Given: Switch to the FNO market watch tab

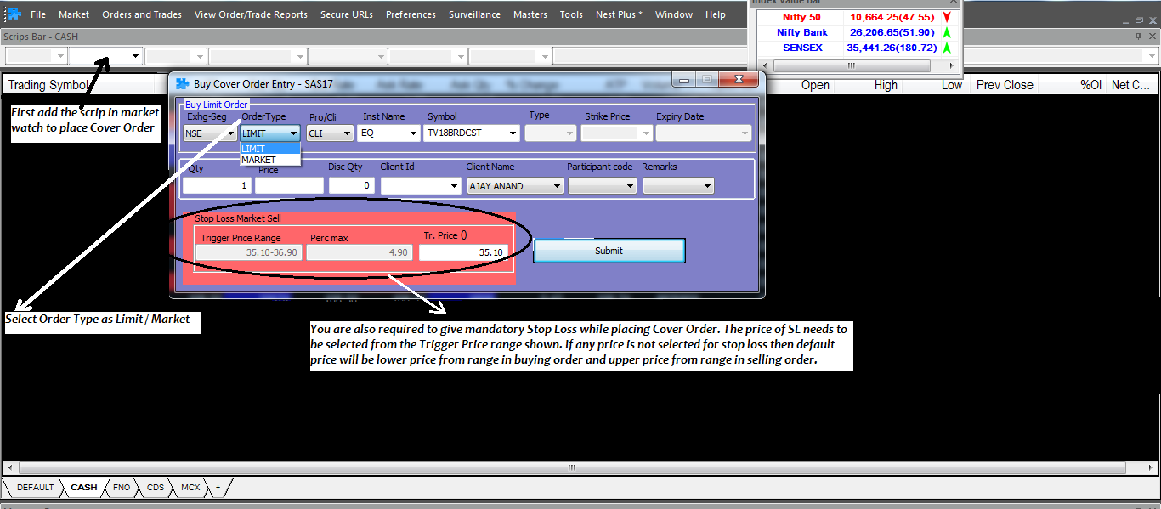Looking at the screenshot, I should tap(122, 488).
